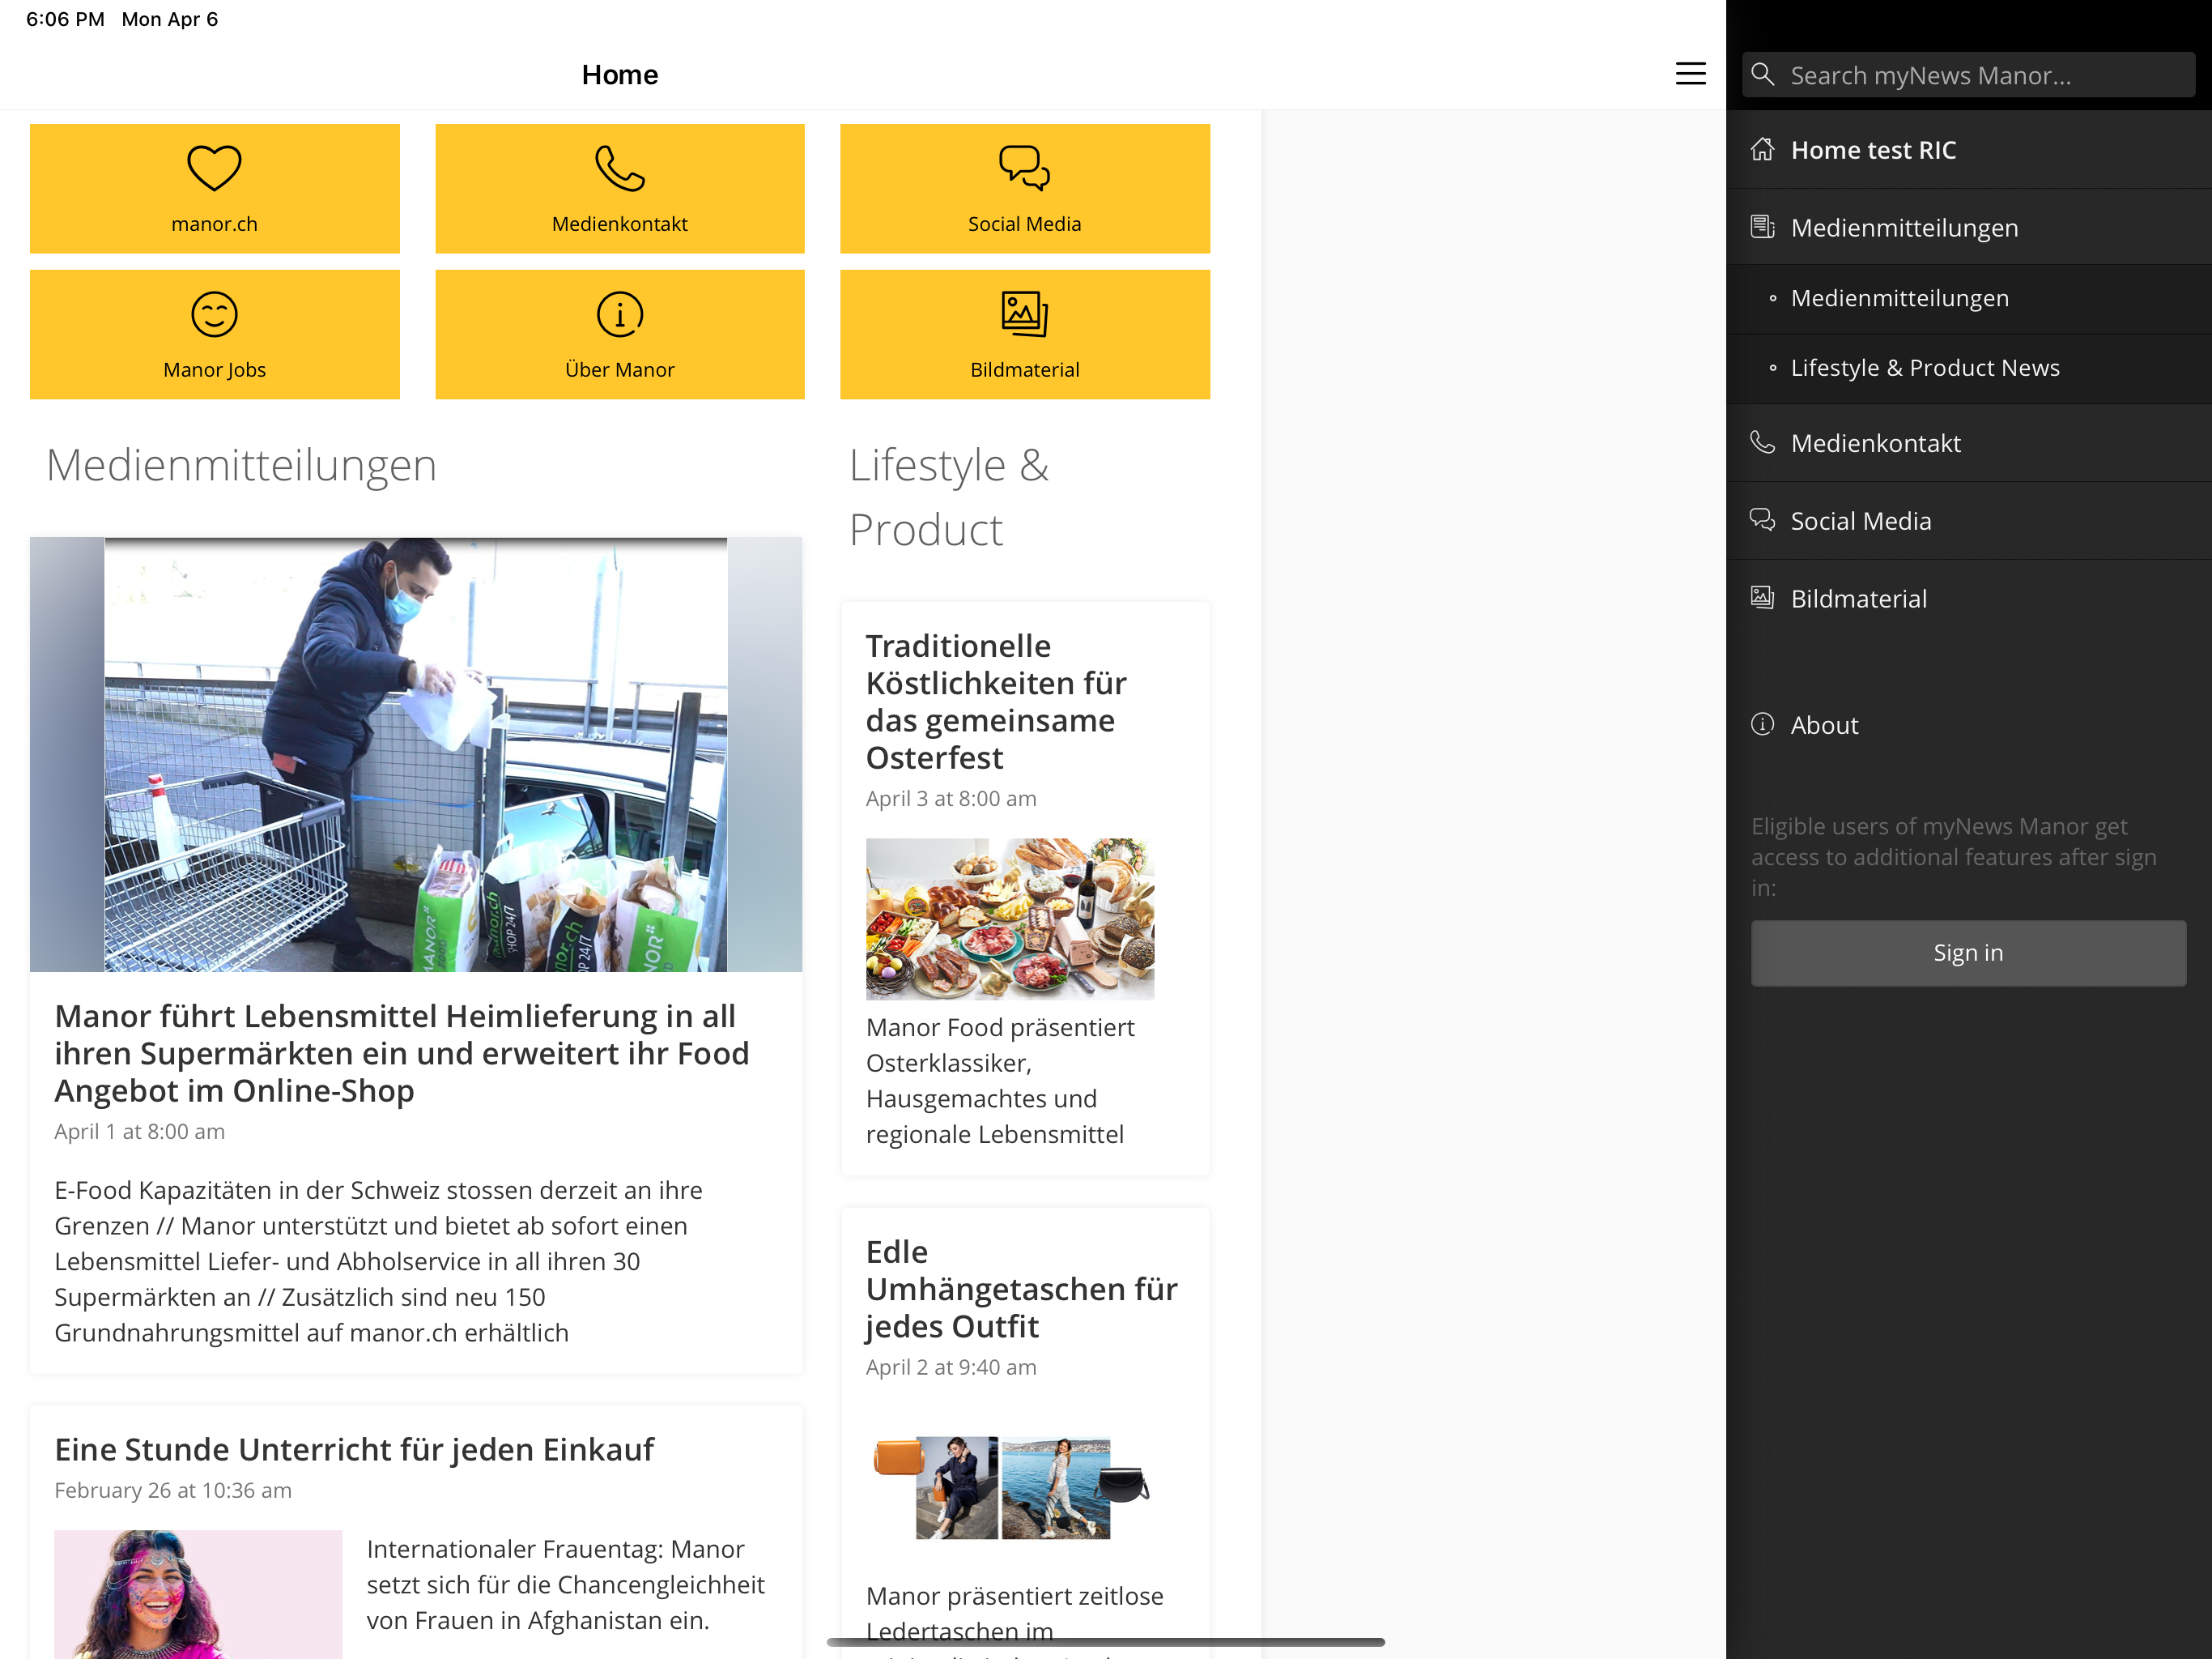Click the phone icon on Medienkontakt tile
The height and width of the screenshot is (1659, 2212).
[x=619, y=167]
